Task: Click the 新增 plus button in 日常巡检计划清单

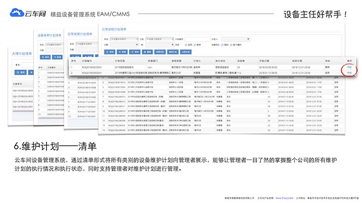Action: [x=123, y=52]
